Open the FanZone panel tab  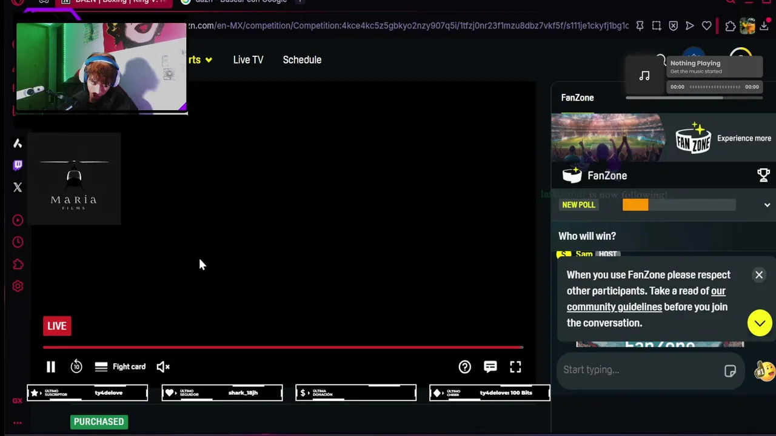click(x=577, y=97)
